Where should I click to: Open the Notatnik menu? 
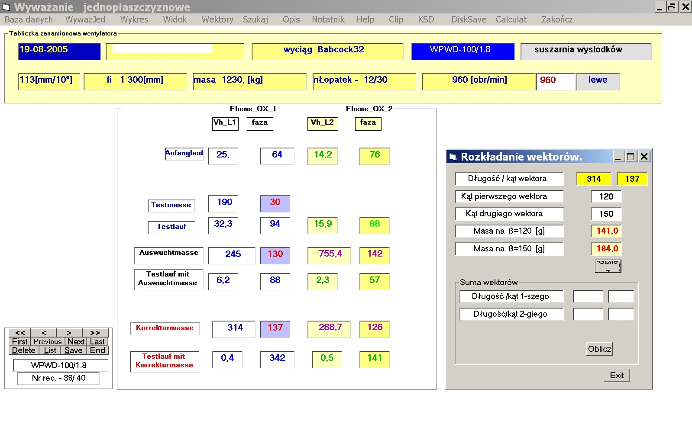328,19
